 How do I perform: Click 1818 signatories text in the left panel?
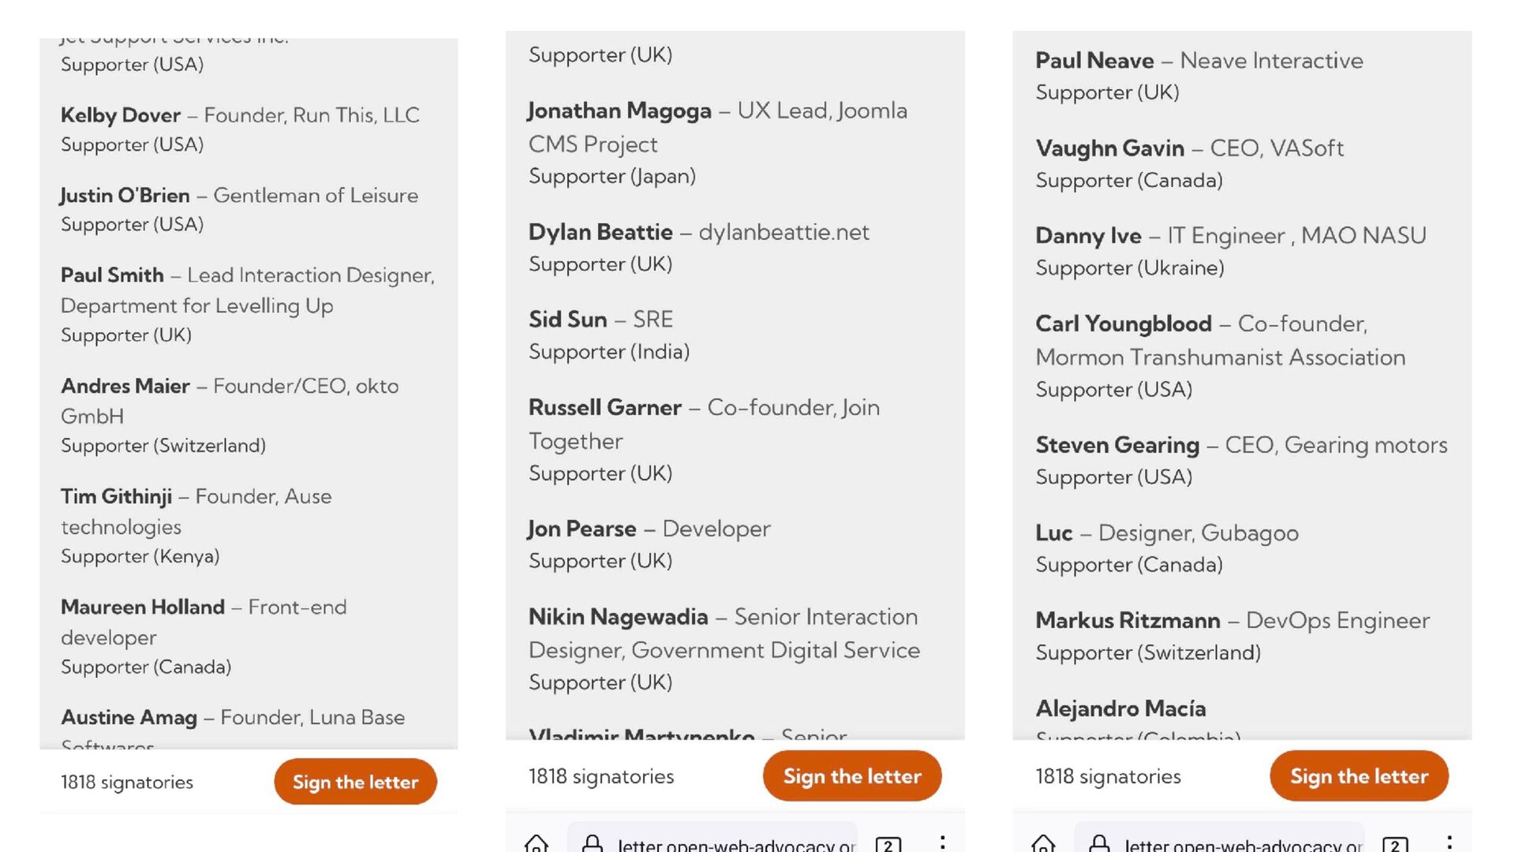coord(127,782)
